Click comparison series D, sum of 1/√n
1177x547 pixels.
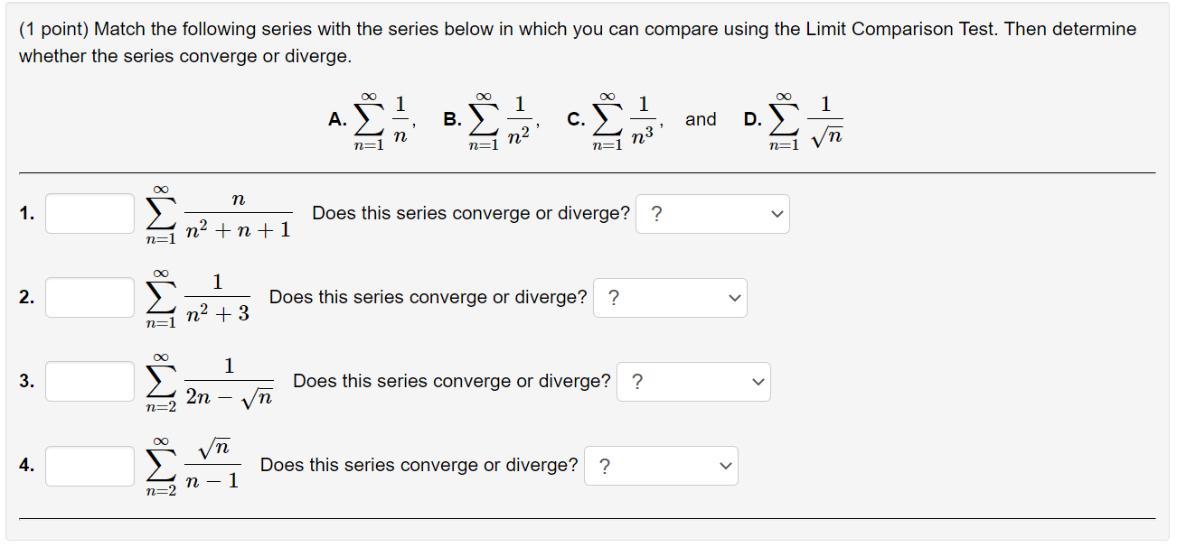tap(793, 120)
